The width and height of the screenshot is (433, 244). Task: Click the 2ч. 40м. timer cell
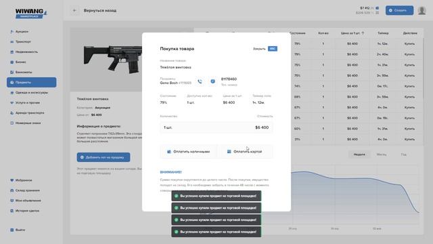(x=382, y=54)
